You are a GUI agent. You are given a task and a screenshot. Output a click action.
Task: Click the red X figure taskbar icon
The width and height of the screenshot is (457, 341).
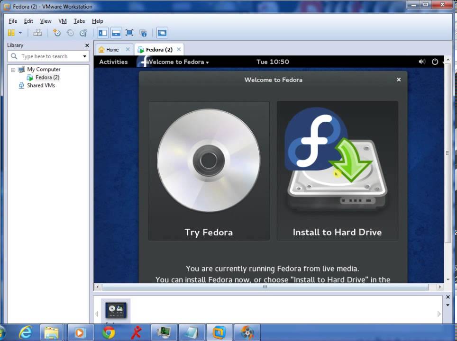(136, 332)
